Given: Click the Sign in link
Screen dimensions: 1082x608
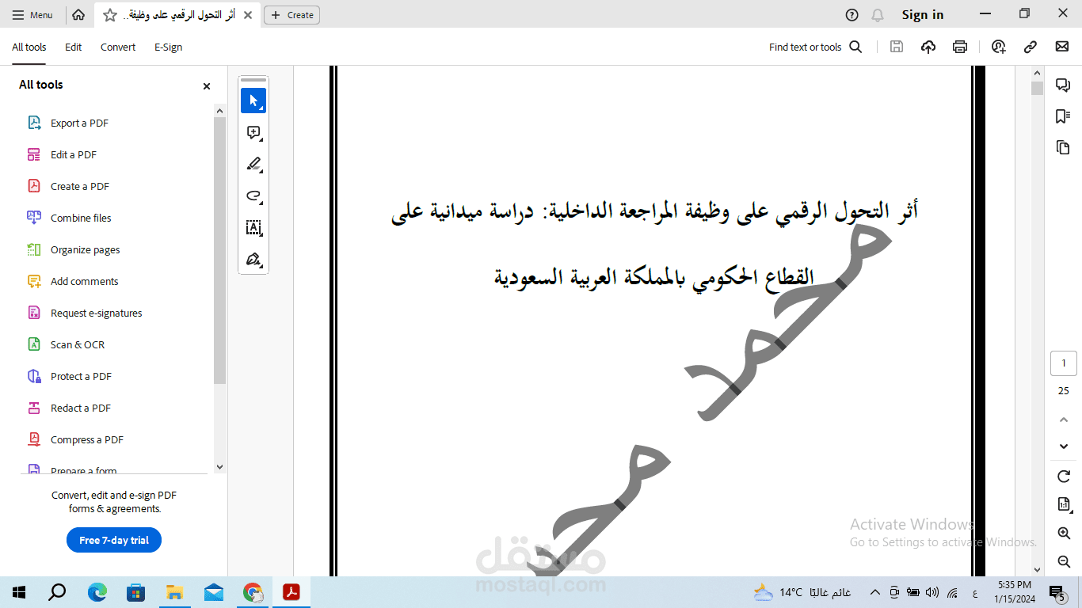Looking at the screenshot, I should (x=923, y=15).
